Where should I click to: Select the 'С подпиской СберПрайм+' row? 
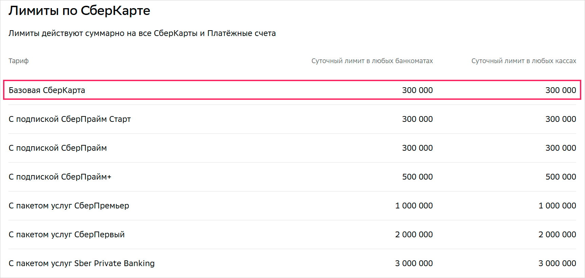pos(292,177)
